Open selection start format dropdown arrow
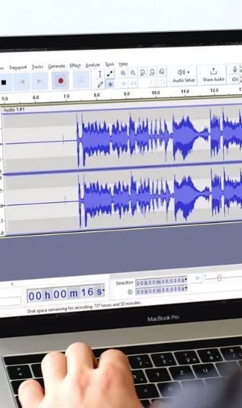Screen dimensions: 242x408 [186, 280]
